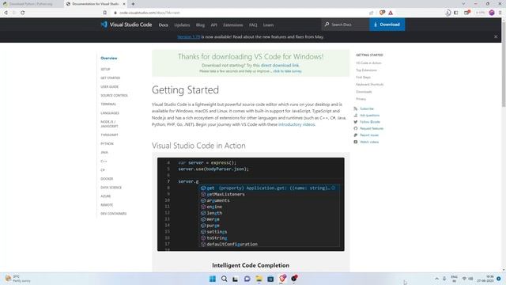Screen dimensions: 506x285
Task: Open the API nav menu item
Action: point(214,25)
